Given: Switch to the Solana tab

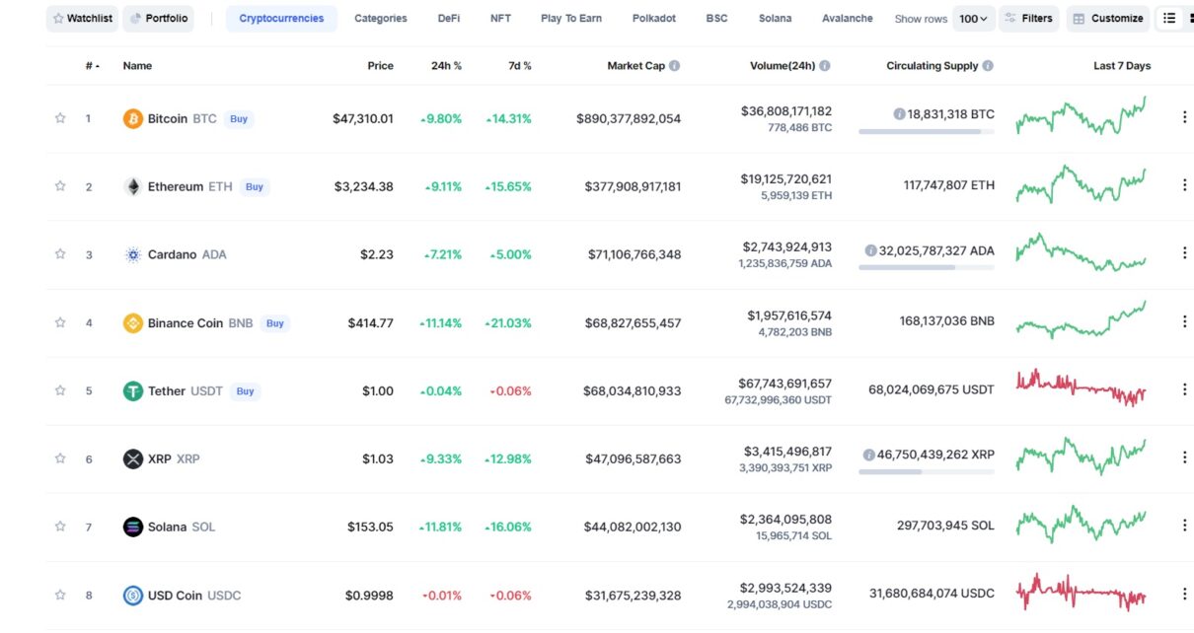Looking at the screenshot, I should coord(775,19).
